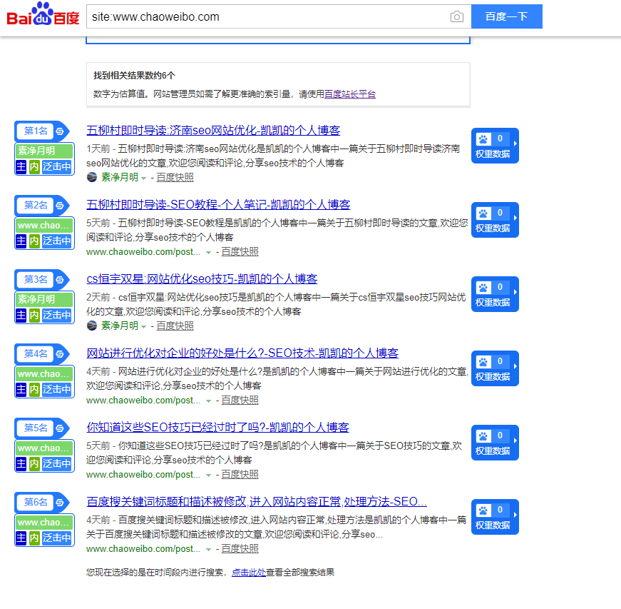The width and height of the screenshot is (621, 609).
Task: Expand arrow on sixth result's 权重数据 widget
Action: (x=515, y=515)
